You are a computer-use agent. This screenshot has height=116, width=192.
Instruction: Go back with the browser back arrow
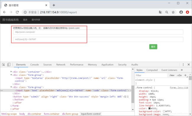tap(4, 12)
